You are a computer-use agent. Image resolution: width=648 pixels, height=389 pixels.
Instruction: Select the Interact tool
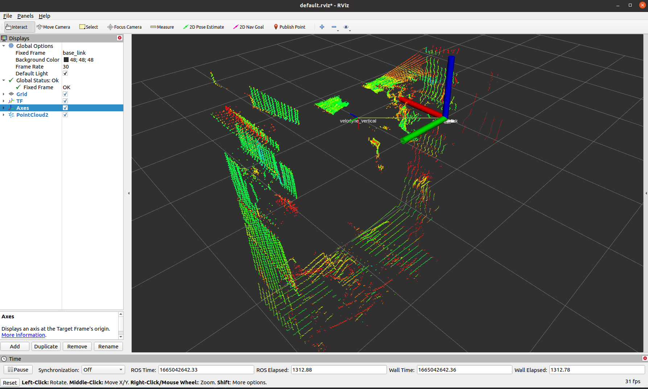pos(20,27)
